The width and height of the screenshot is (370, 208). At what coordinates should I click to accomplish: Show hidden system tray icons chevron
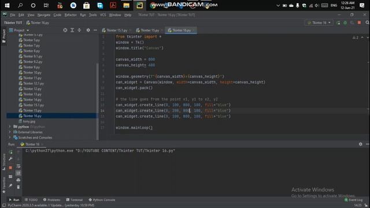[278, 5]
